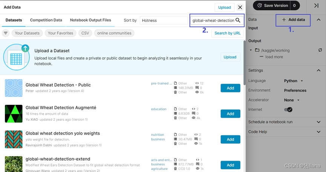
Task: Close the Add Data dialog
Action: tap(240, 7)
